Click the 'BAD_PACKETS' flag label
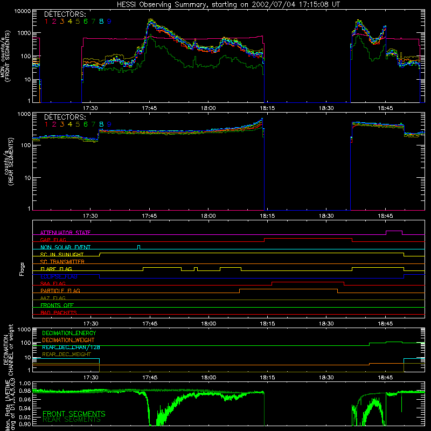 [x=59, y=312]
